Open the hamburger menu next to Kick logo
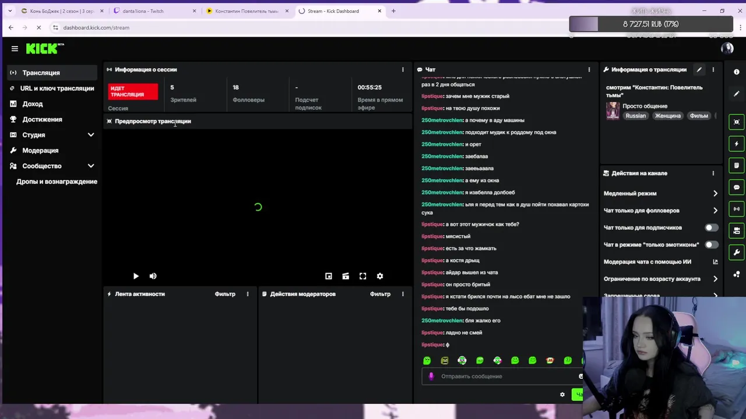 [x=15, y=48]
